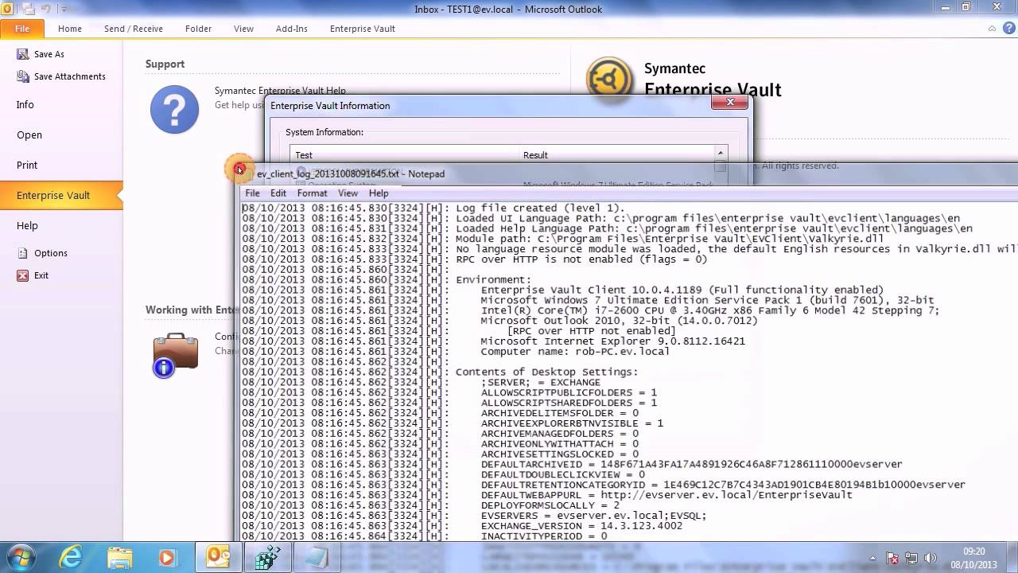Switch to the Send / Receive tab
The width and height of the screenshot is (1018, 573).
134,29
